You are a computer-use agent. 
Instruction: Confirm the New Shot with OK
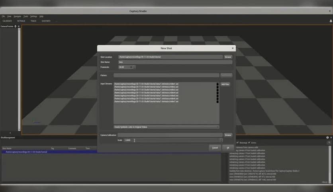coord(228,148)
